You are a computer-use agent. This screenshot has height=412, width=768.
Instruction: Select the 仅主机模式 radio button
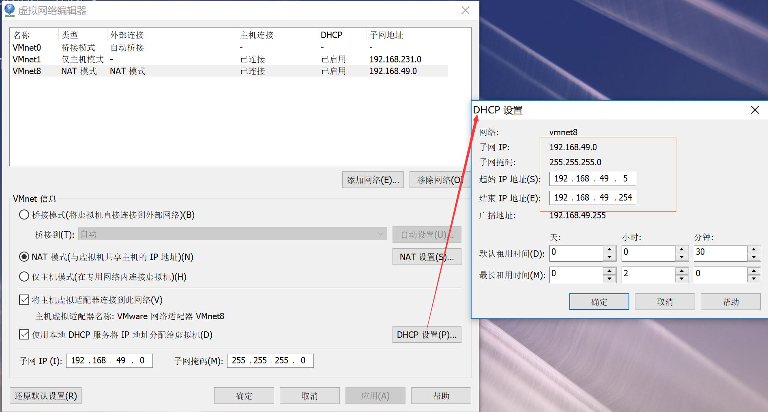(x=24, y=277)
